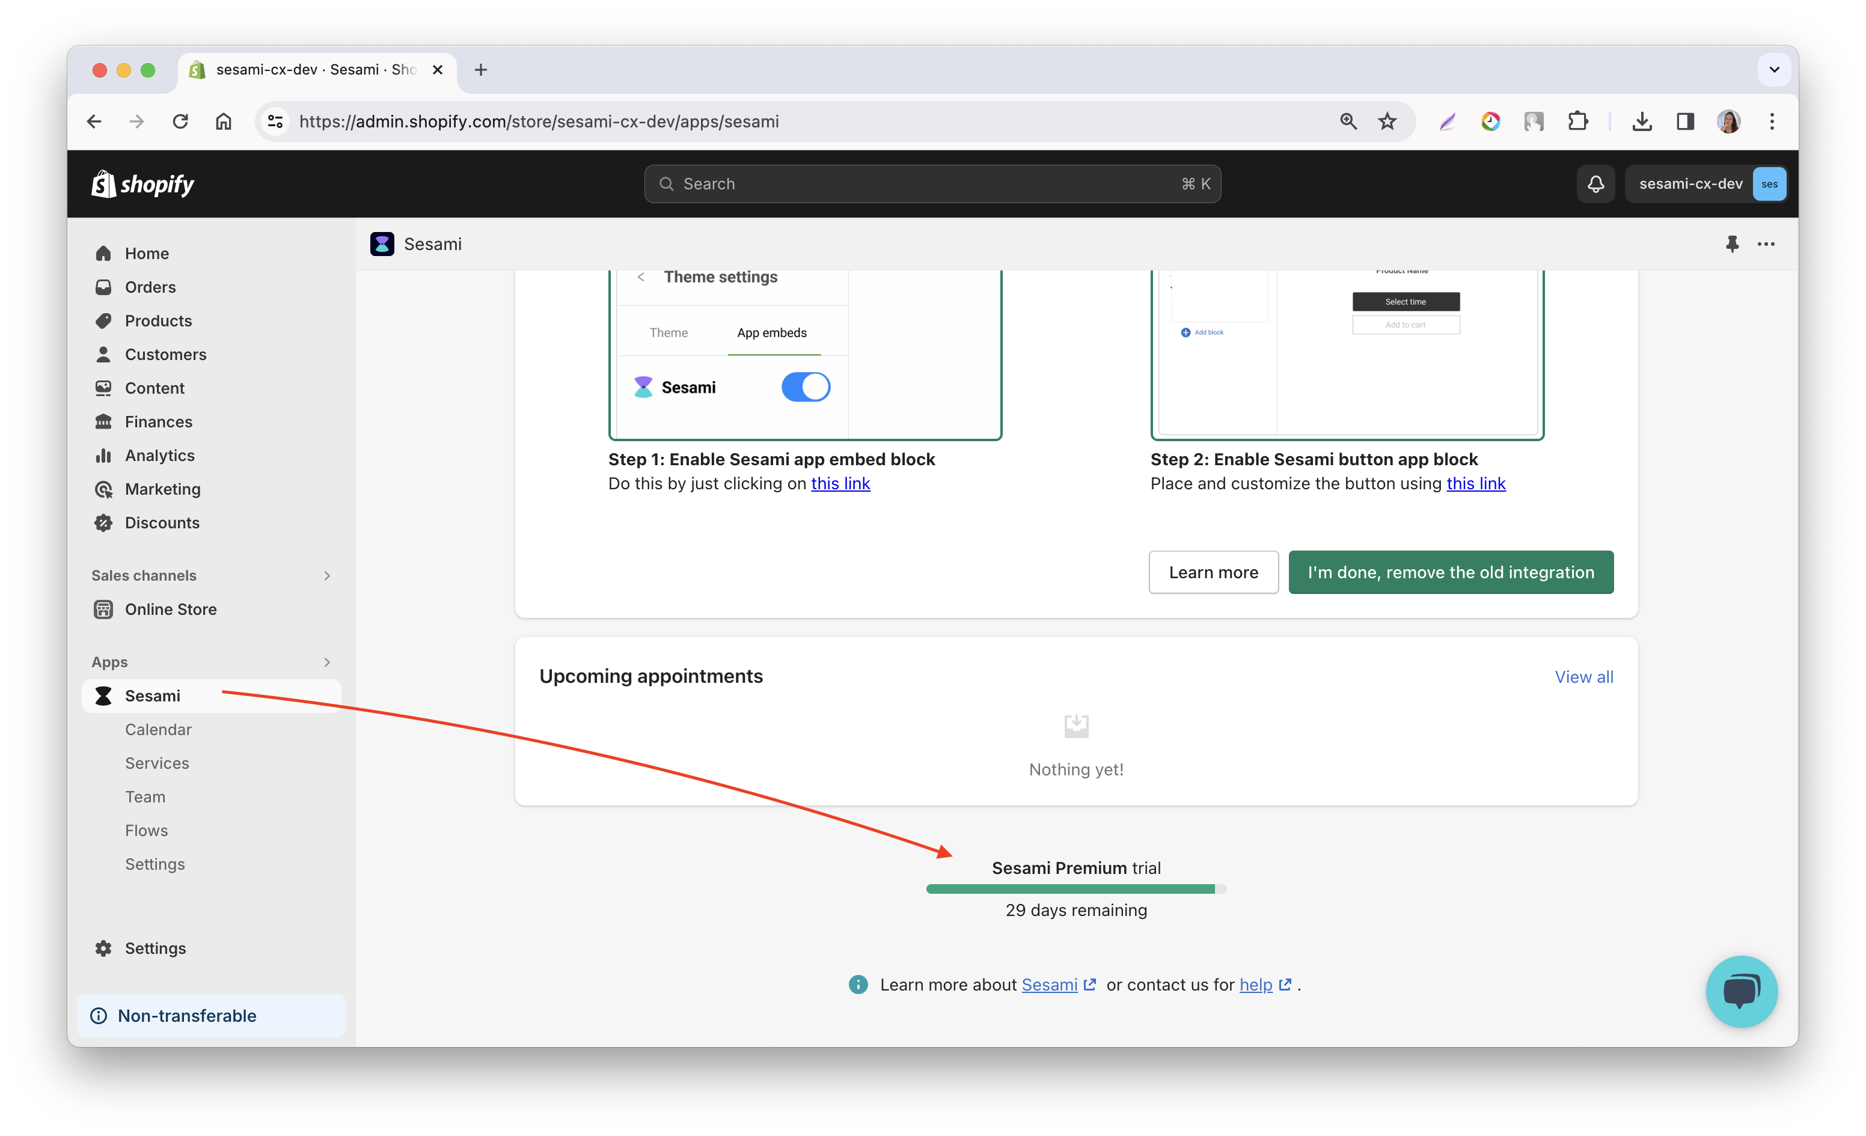Click the Premium trial progress bar

[1076, 889]
